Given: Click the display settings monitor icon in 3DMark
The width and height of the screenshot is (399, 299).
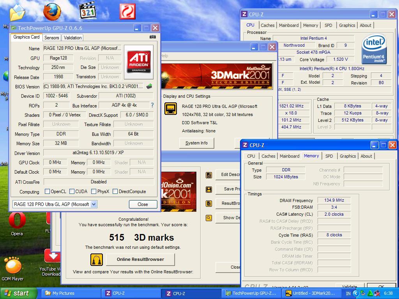Looking at the screenshot, I should click(x=171, y=109).
